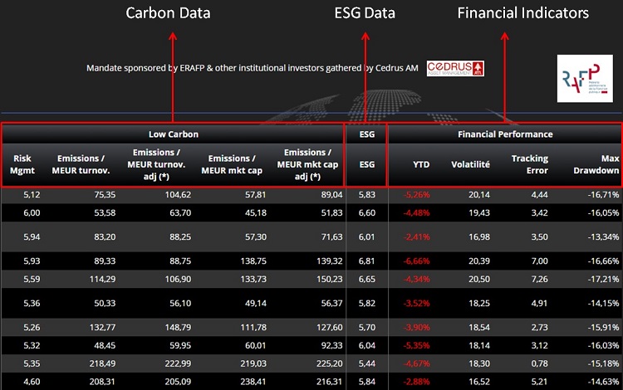This screenshot has height=390, width=623.
Task: Select market cap emissions value 57,81
Action: (256, 195)
